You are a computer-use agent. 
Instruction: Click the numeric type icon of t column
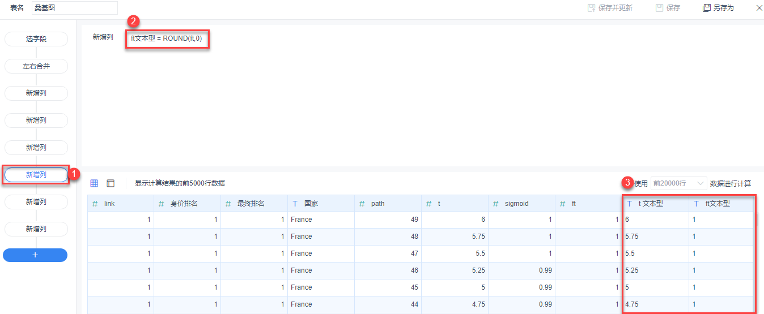[429, 203]
